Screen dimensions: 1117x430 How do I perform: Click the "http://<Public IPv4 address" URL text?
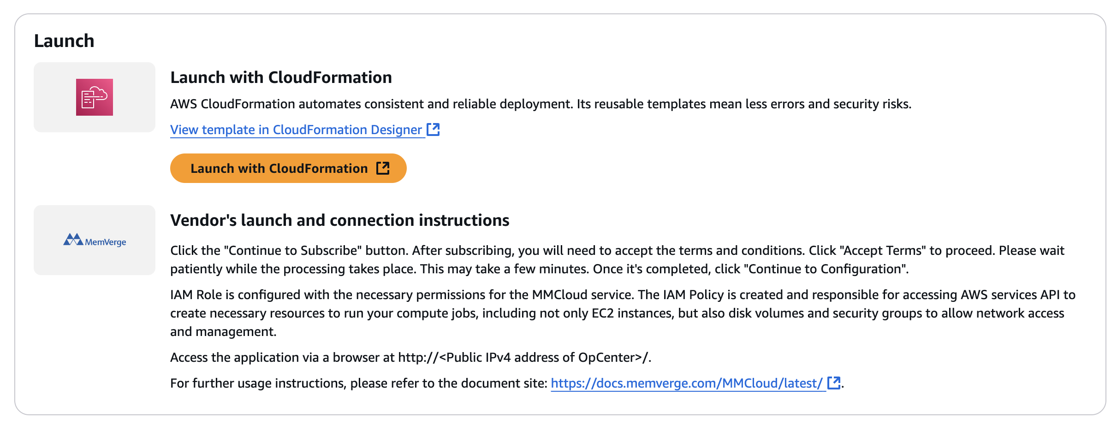[524, 358]
